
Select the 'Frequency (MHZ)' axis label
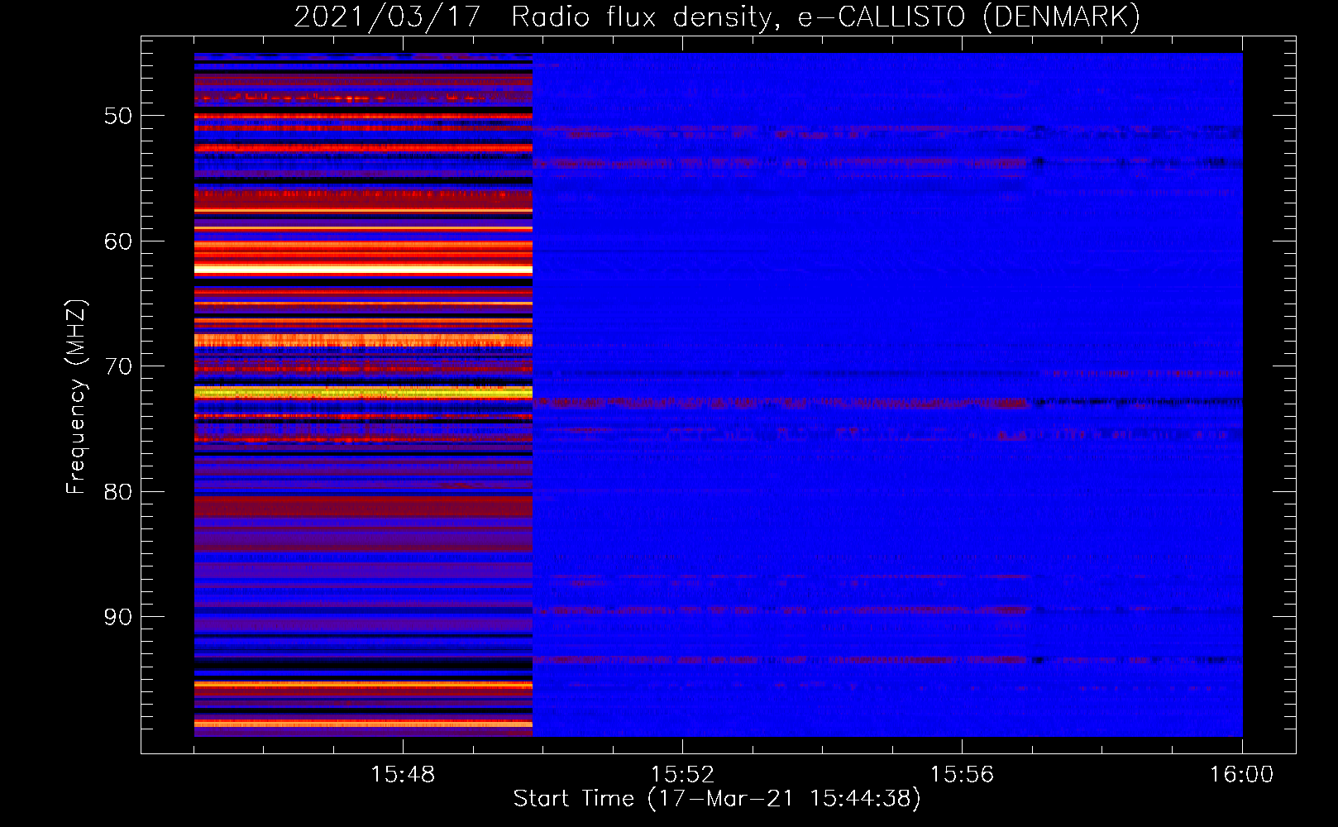[x=76, y=397]
